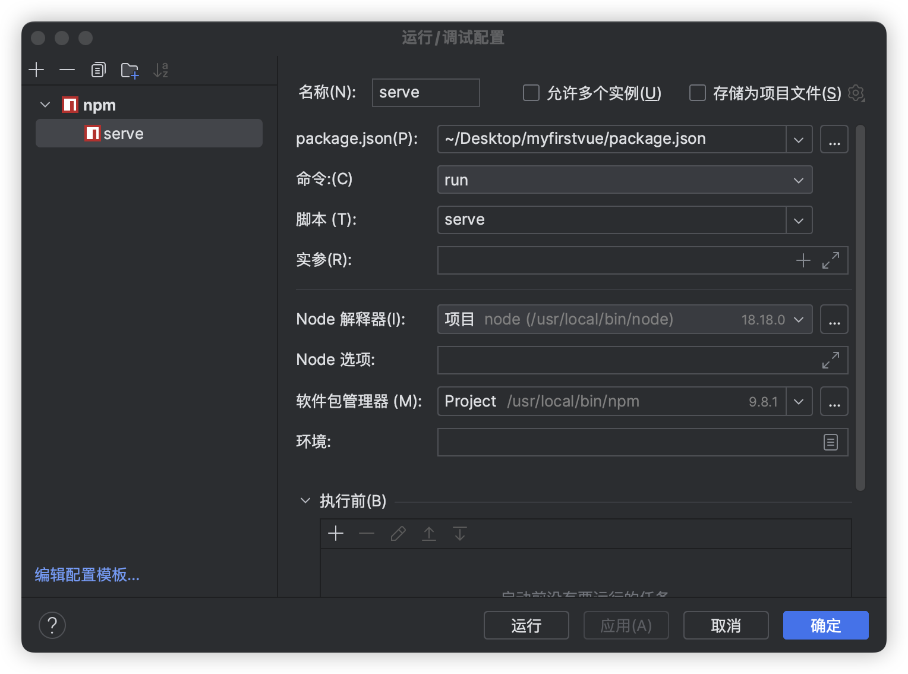Click the blue confirm (确定) button
The image size is (908, 674).
pos(825,625)
